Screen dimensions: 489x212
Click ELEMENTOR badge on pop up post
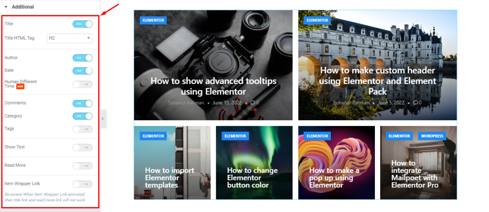pos(318,136)
